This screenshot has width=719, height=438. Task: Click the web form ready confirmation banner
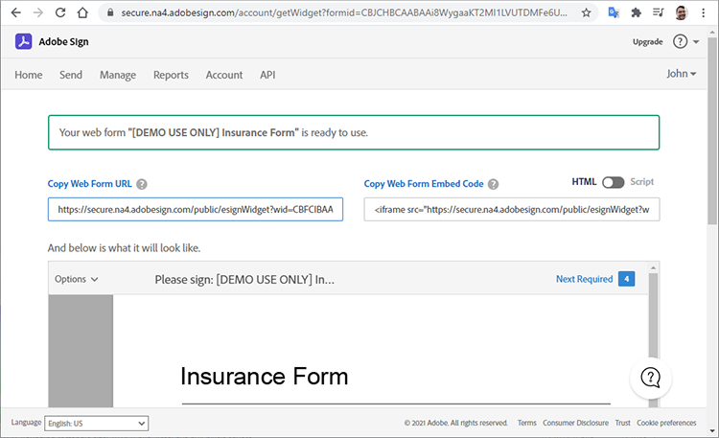click(354, 132)
